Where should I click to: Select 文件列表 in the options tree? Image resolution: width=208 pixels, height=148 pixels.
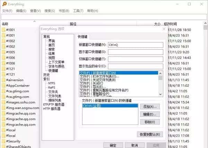coord(55,96)
